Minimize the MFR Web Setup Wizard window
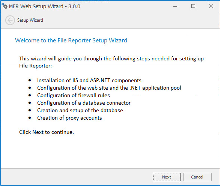 pyautogui.click(x=175, y=6)
